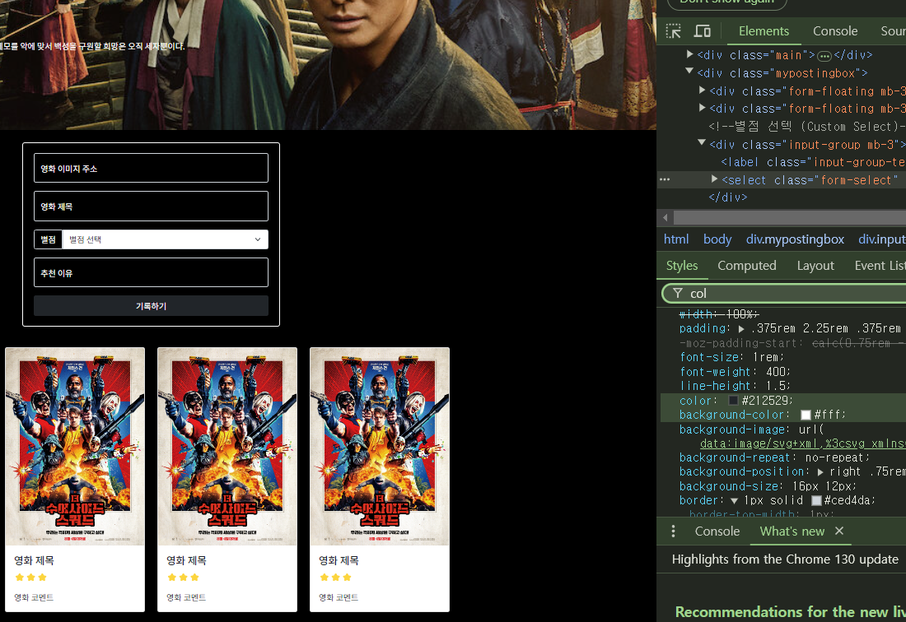Click the 기록하기 submit button
906x622 pixels.
tap(151, 306)
